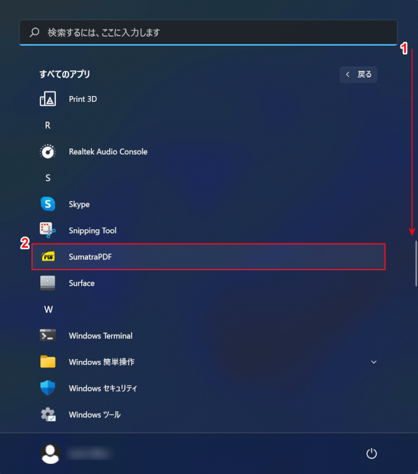
Task: Select the Skype label
Action: 79,204
